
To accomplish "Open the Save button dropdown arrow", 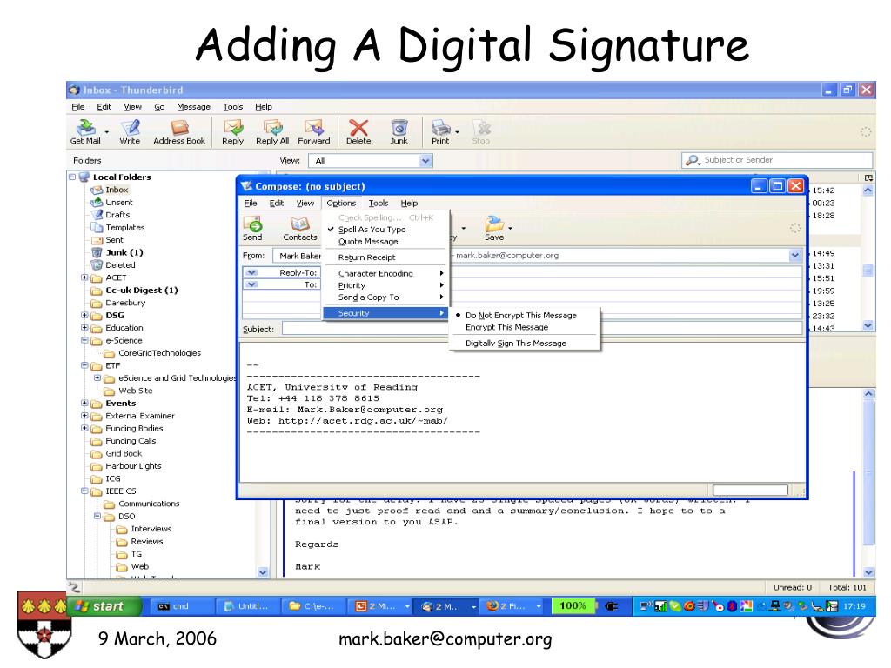I will pos(510,229).
